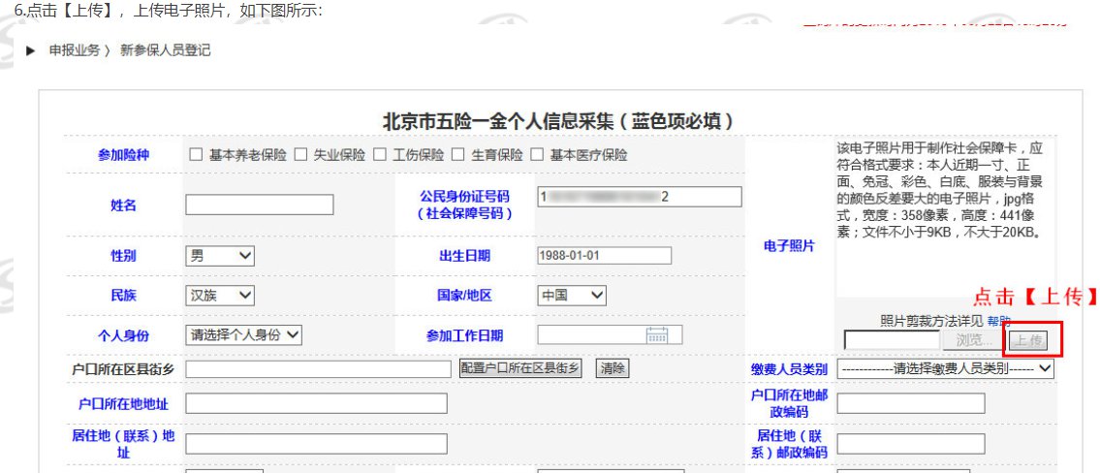The width and height of the screenshot is (1100, 474).
Task: Click the 户口所在地地址 input field
Action: click(316, 403)
